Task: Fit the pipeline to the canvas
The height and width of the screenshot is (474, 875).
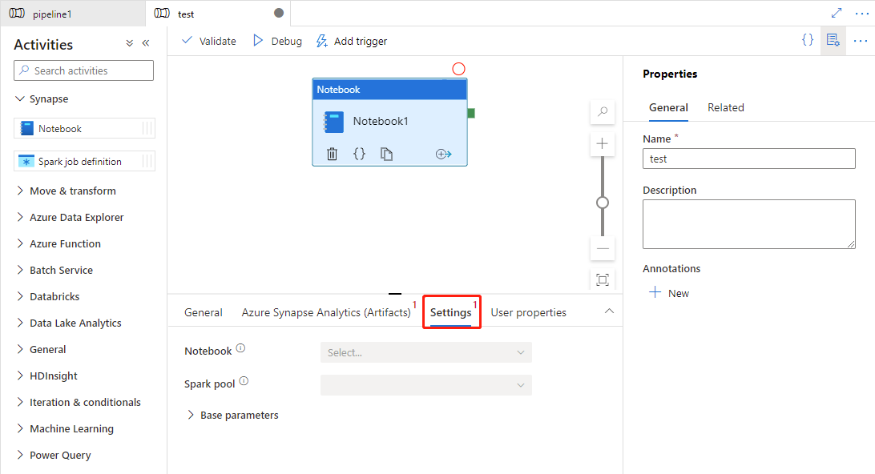Action: pyautogui.click(x=602, y=279)
